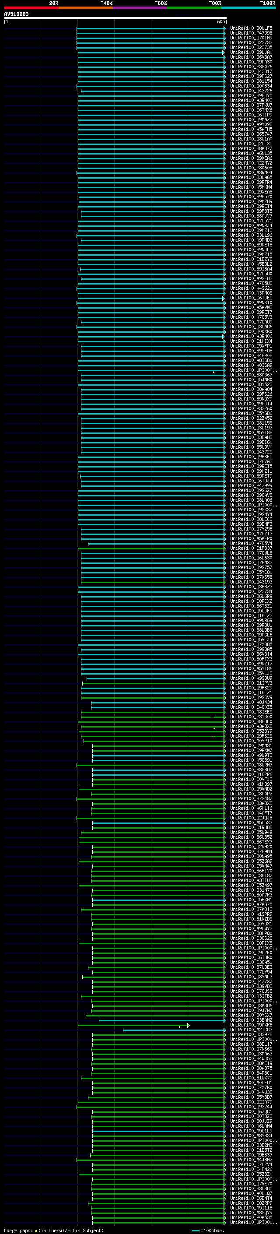Screen dimensions: 280x1234
Task: Select hit label UniRef100_O65747
Action: [x=251, y=134]
